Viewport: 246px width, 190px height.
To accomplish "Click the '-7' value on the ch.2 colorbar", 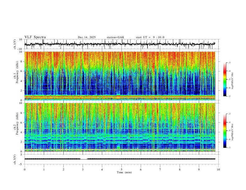I will [x=229, y=148].
